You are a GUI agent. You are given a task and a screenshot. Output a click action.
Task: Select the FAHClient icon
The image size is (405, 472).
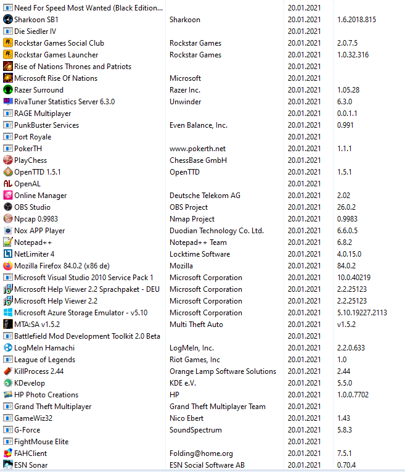pyautogui.click(x=8, y=453)
